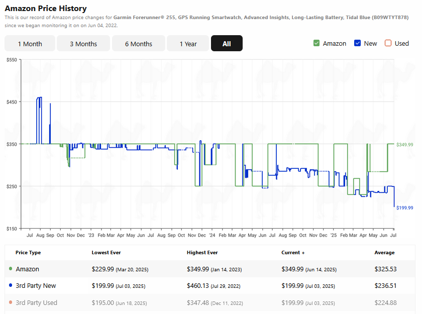Image resolution: width=422 pixels, height=314 pixels.
Task: Click the Highest Ever column header
Action: [x=202, y=252]
